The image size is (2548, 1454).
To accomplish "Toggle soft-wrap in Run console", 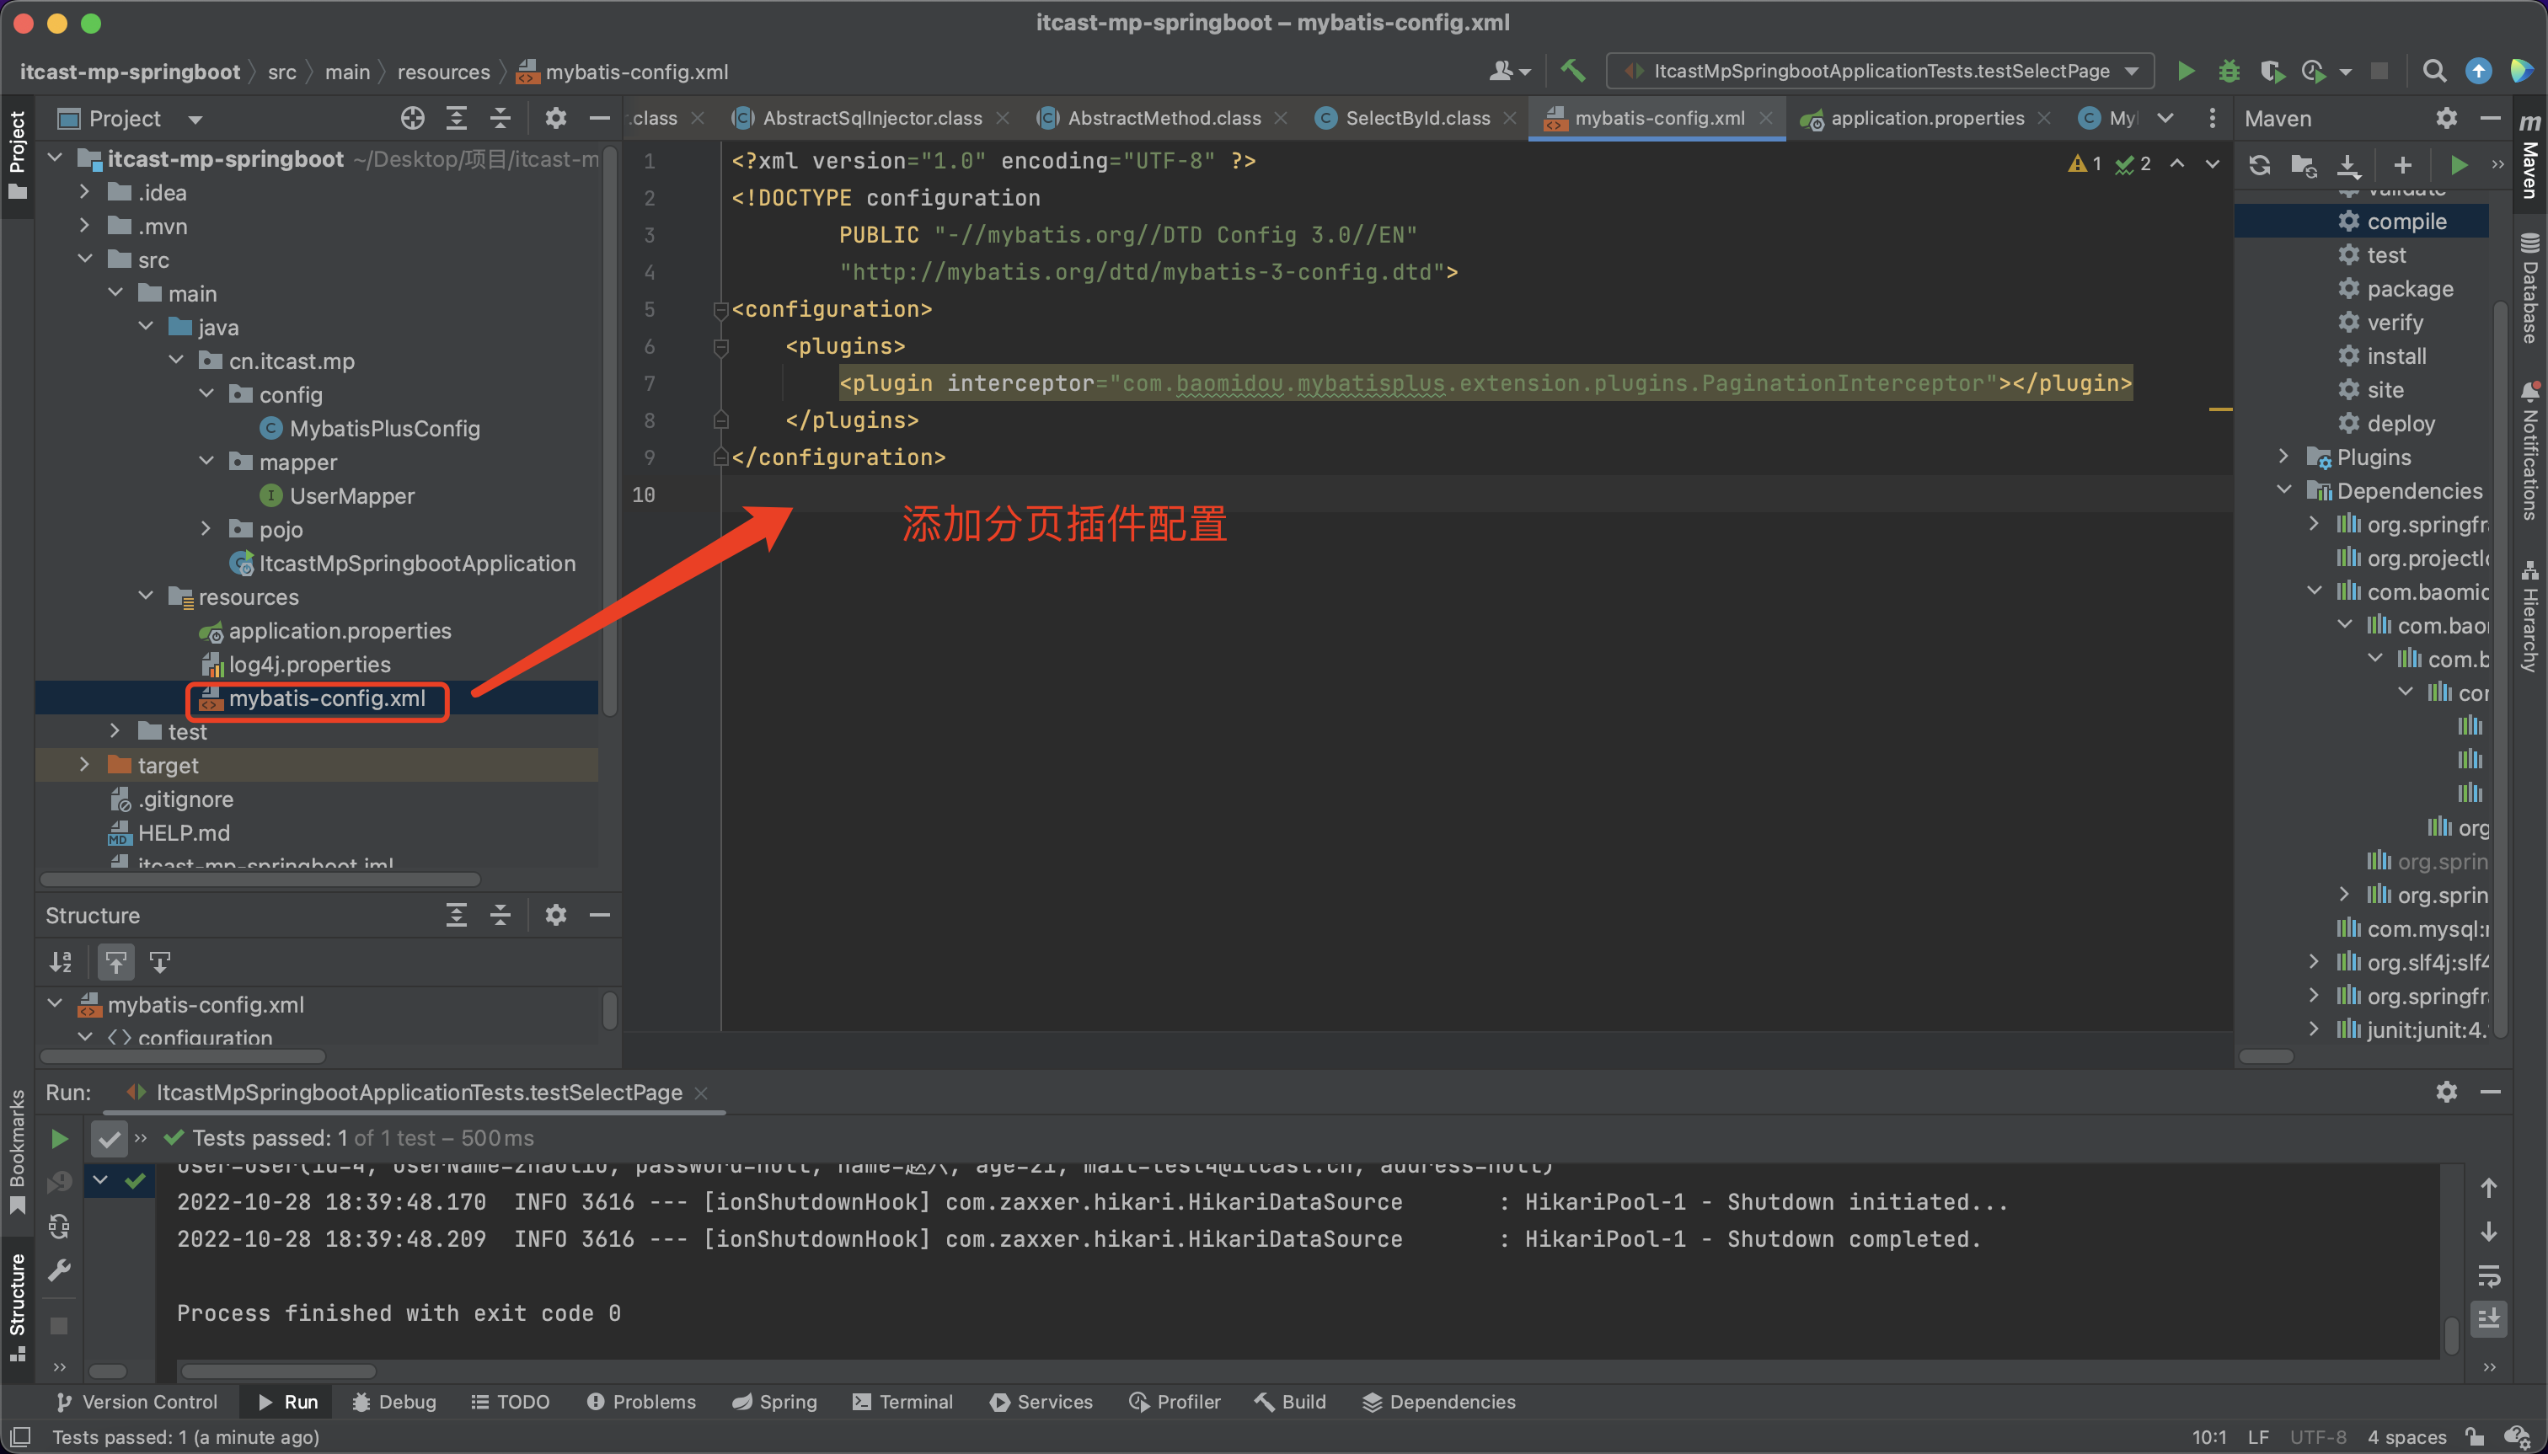I will (2488, 1275).
